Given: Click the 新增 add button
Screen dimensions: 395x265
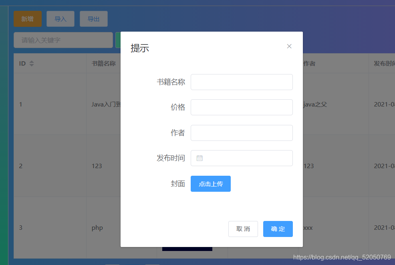Looking at the screenshot, I should pyautogui.click(x=27, y=19).
